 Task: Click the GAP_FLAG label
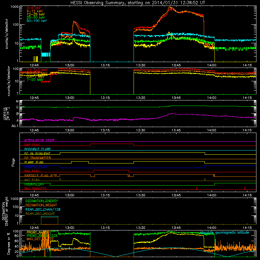(x=32, y=145)
